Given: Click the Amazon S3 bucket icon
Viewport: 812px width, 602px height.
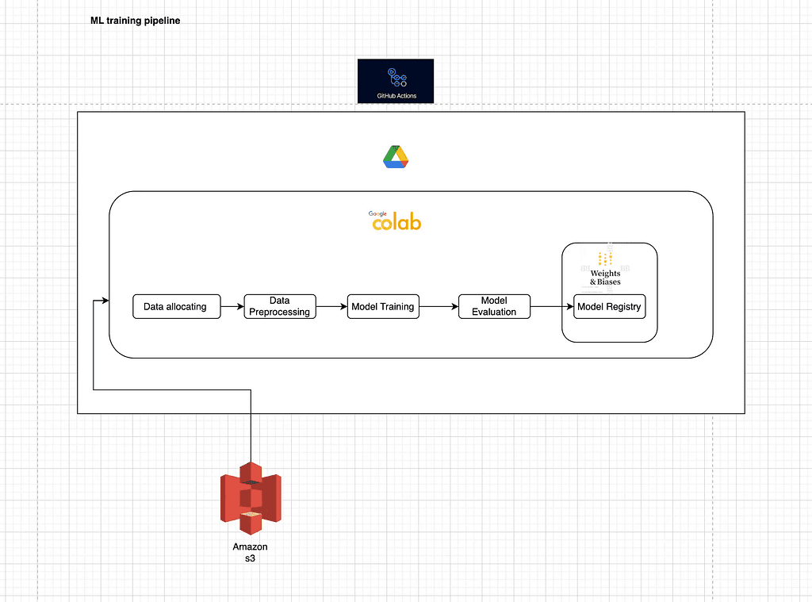Looking at the screenshot, I should pos(250,496).
